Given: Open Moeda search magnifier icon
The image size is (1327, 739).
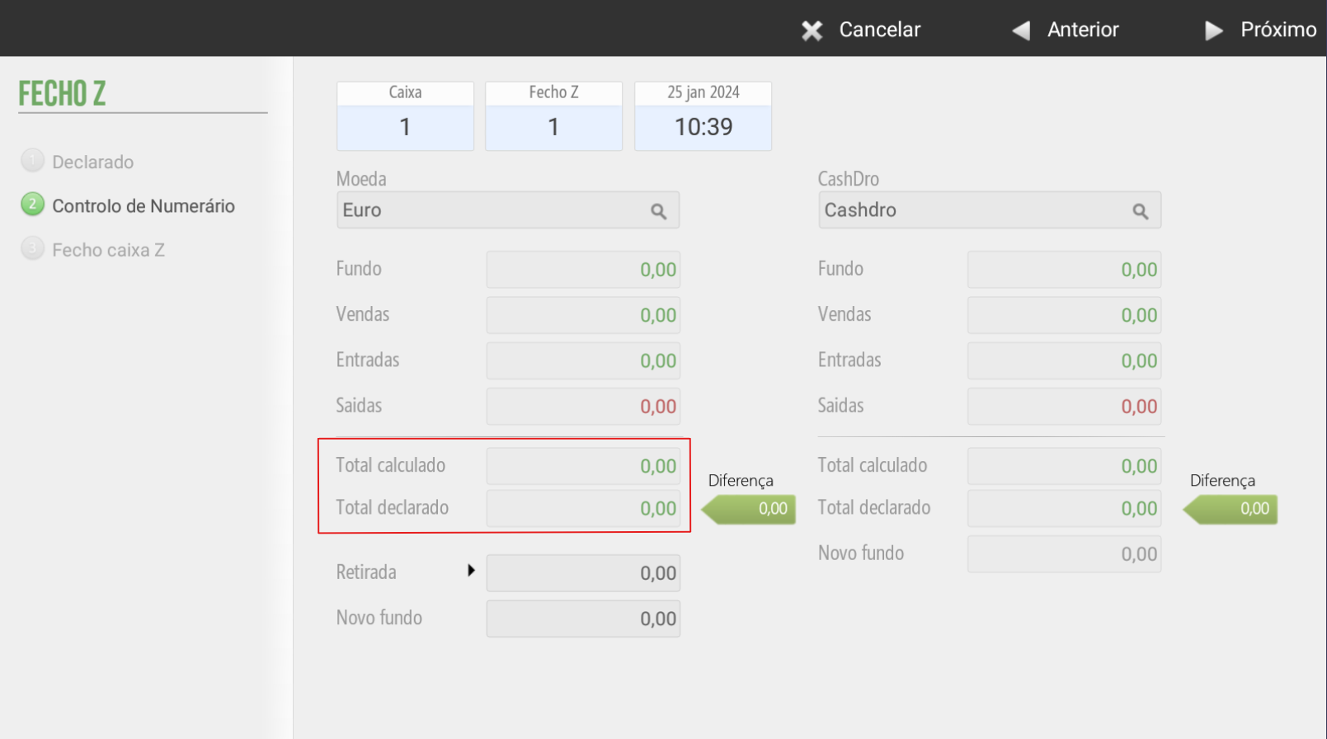Looking at the screenshot, I should [658, 211].
